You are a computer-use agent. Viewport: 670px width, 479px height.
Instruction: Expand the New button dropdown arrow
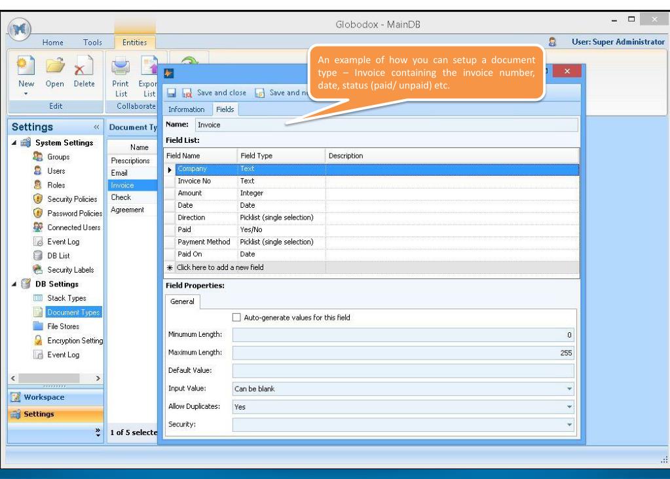(x=26, y=94)
